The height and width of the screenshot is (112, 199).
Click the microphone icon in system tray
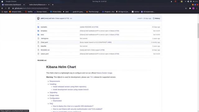tap(191, 1)
